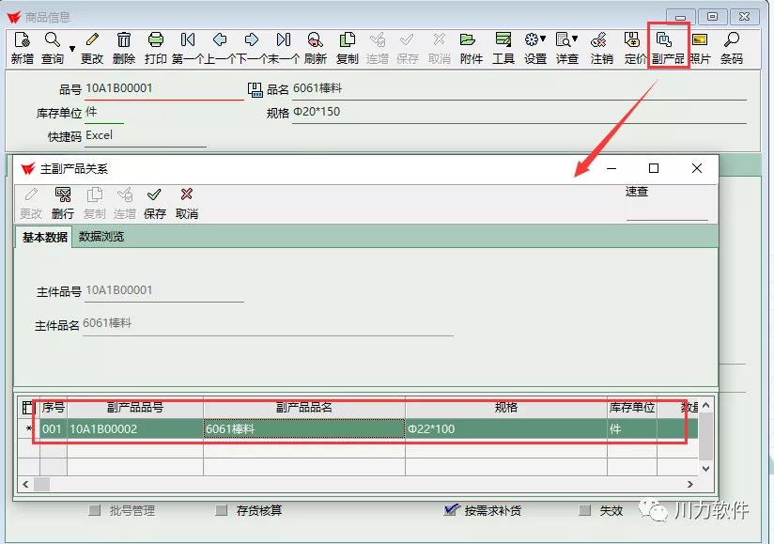774x544 pixels.
Task: Click the 速查 quick search field
Action: point(666,210)
